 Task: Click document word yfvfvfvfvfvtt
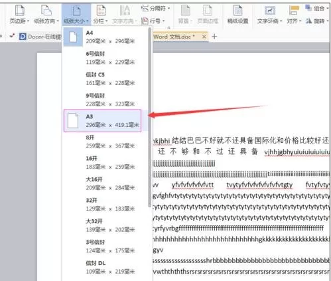tap(192, 185)
